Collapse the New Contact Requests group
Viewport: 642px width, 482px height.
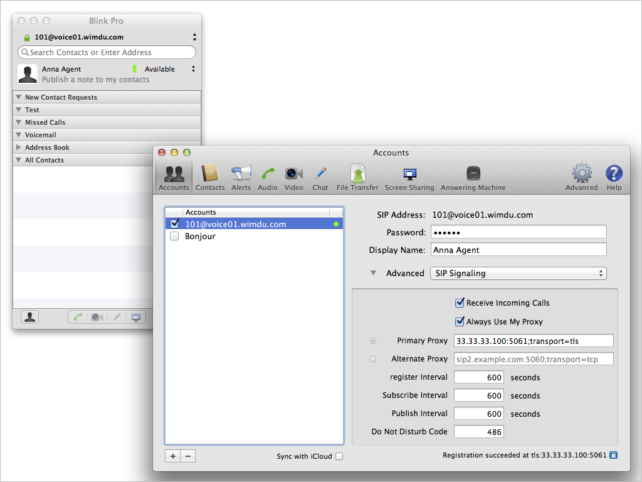tap(18, 97)
